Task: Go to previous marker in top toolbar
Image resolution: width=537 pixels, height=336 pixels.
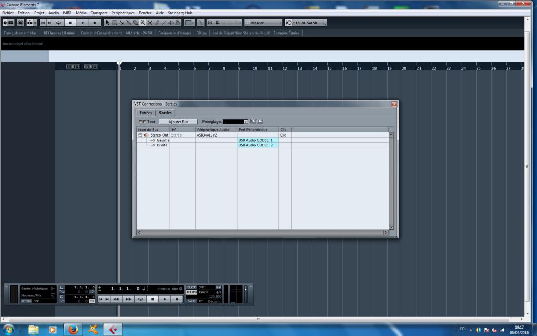Action: point(43,23)
